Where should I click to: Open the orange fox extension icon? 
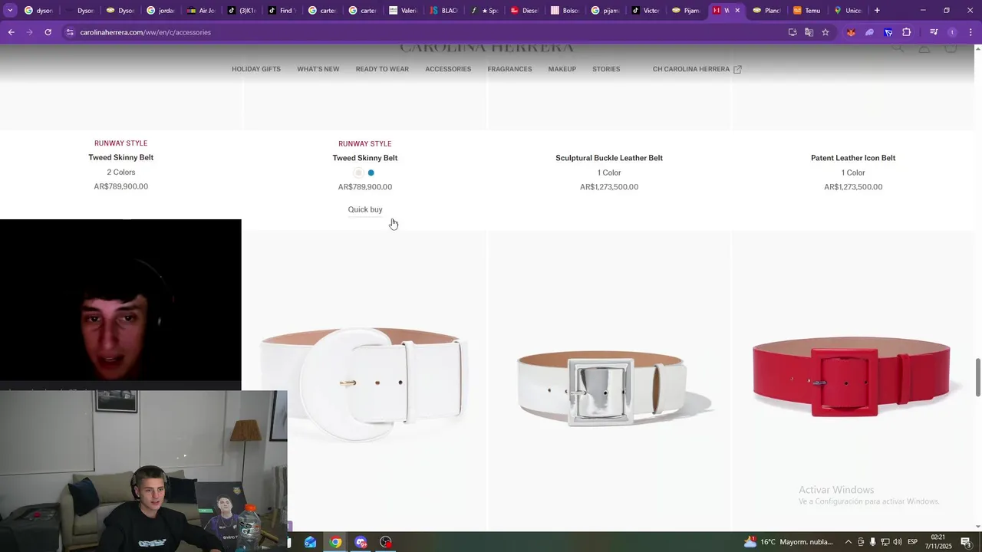pos(851,32)
